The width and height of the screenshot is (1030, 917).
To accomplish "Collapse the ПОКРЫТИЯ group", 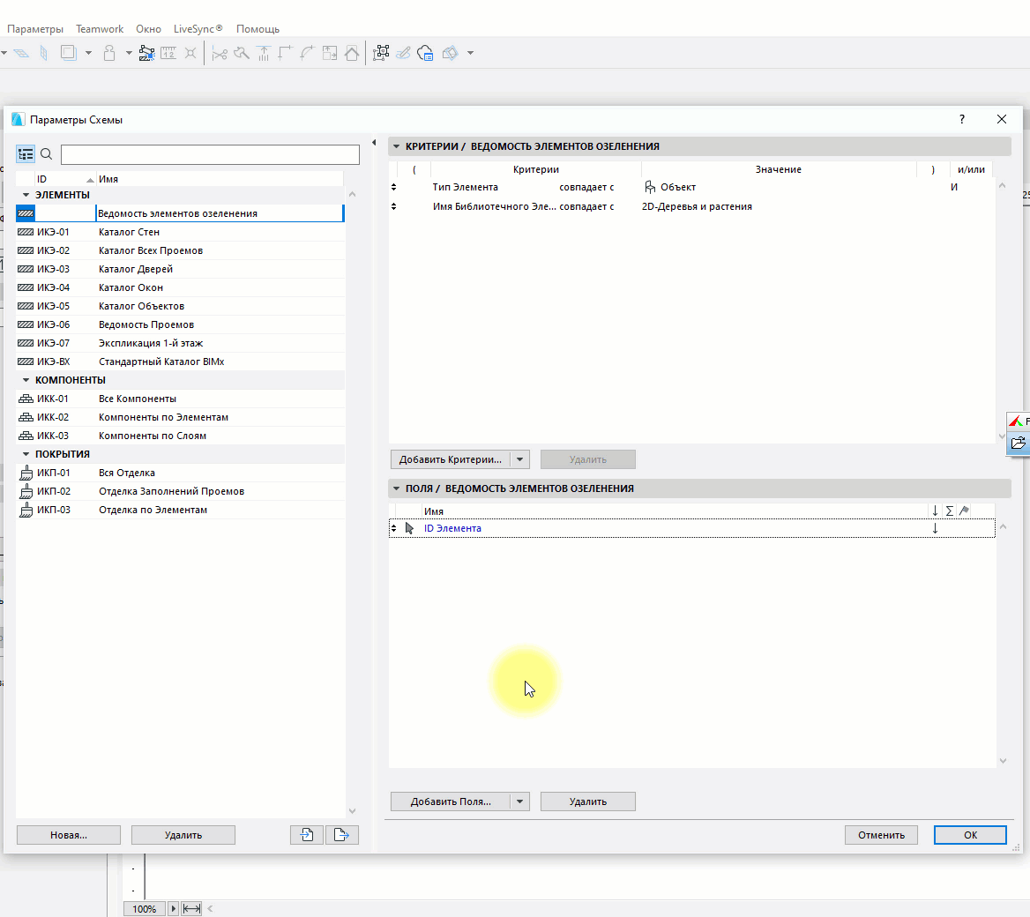I will [x=26, y=454].
